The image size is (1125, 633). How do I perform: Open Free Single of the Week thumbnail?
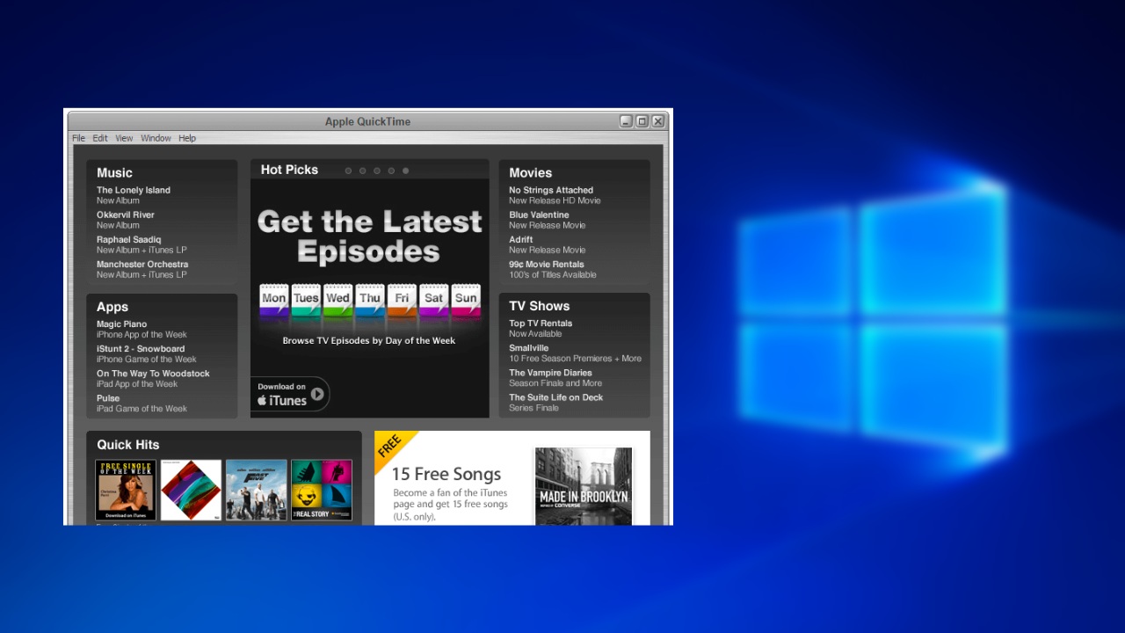126,490
